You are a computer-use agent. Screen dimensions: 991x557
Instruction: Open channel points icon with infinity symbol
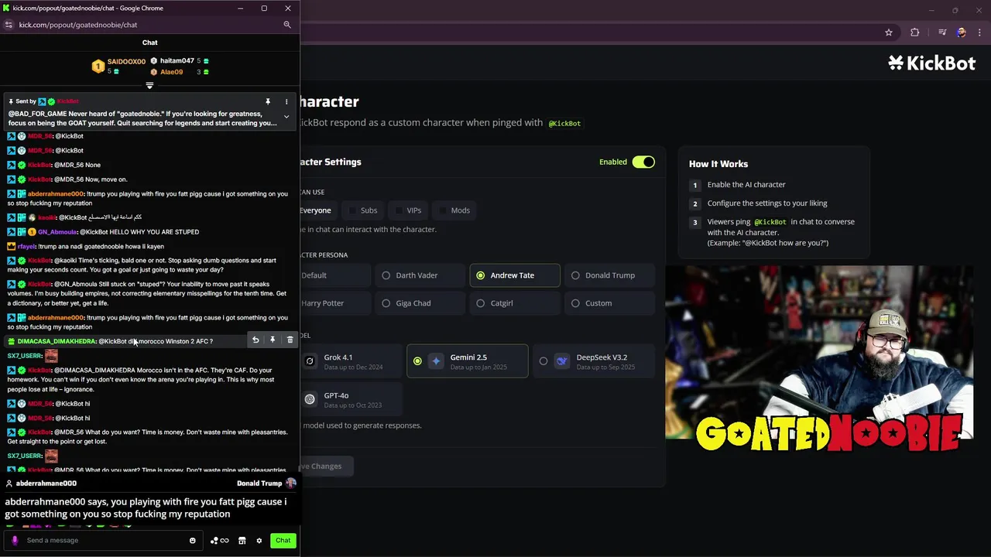220,540
